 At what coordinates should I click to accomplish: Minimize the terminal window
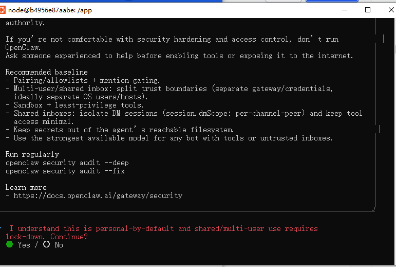(x=345, y=10)
